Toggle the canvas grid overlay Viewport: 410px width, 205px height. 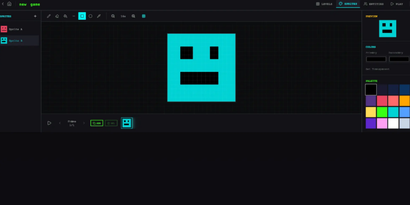coord(144,16)
